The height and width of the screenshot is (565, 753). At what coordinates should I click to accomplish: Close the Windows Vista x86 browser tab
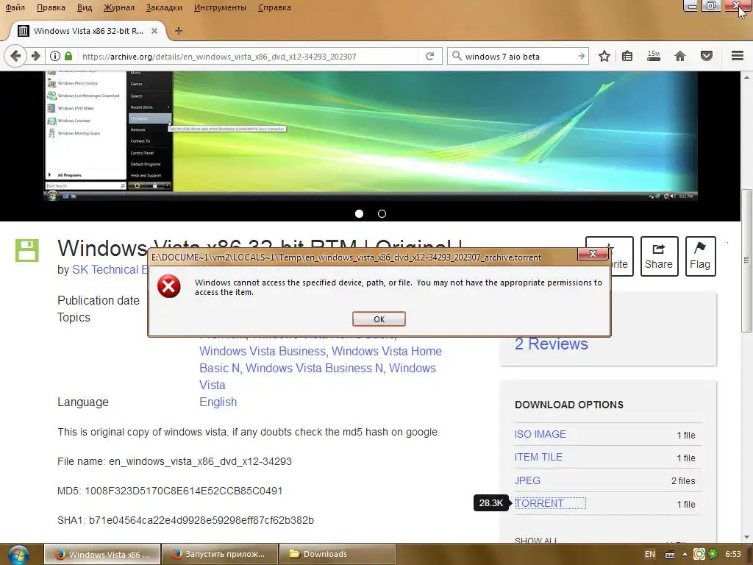154,31
